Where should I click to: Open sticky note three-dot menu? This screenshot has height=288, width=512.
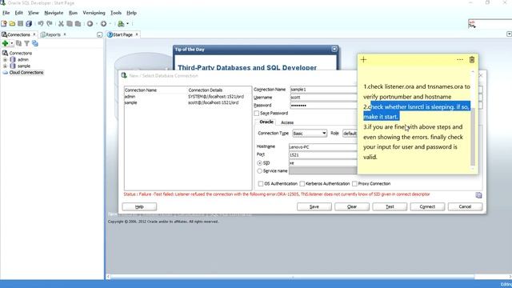[460, 59]
